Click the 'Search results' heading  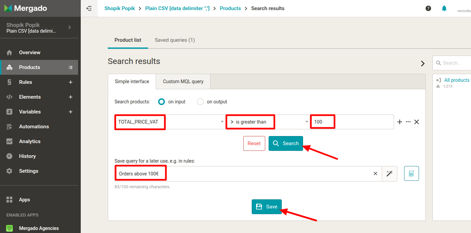[x=134, y=61]
